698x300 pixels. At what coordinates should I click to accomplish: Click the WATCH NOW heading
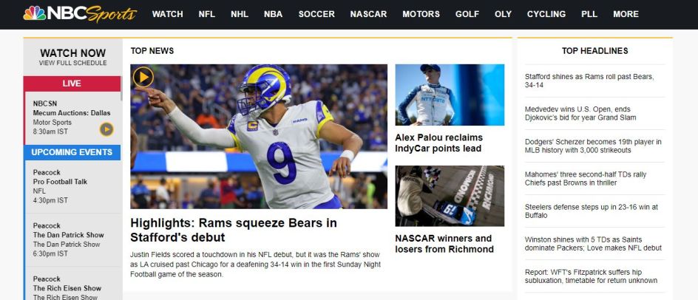click(72, 53)
